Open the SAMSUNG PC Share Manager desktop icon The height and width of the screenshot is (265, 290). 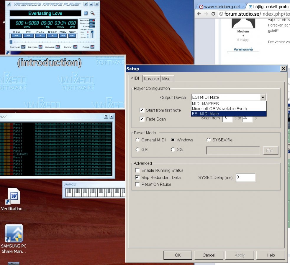(14, 239)
